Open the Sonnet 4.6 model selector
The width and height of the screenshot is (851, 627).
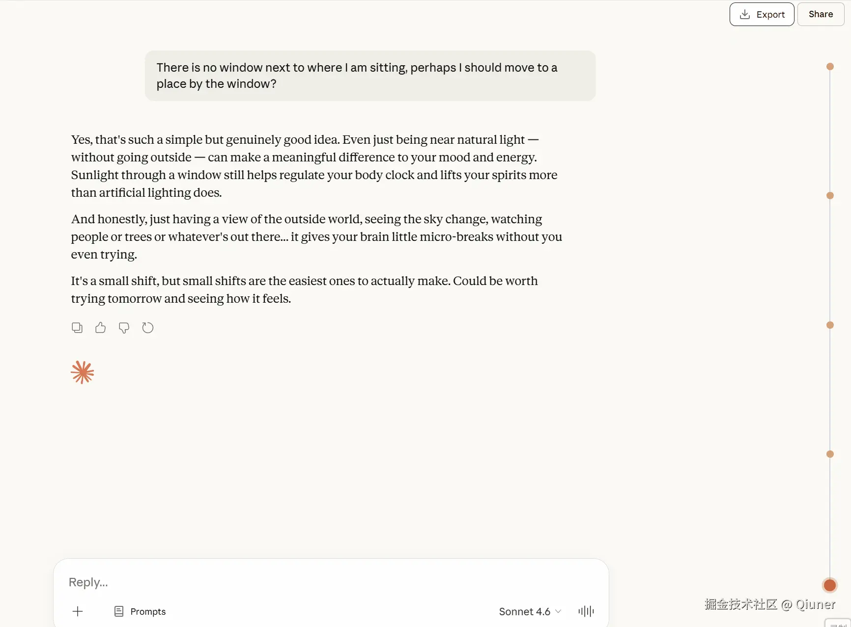(x=524, y=611)
